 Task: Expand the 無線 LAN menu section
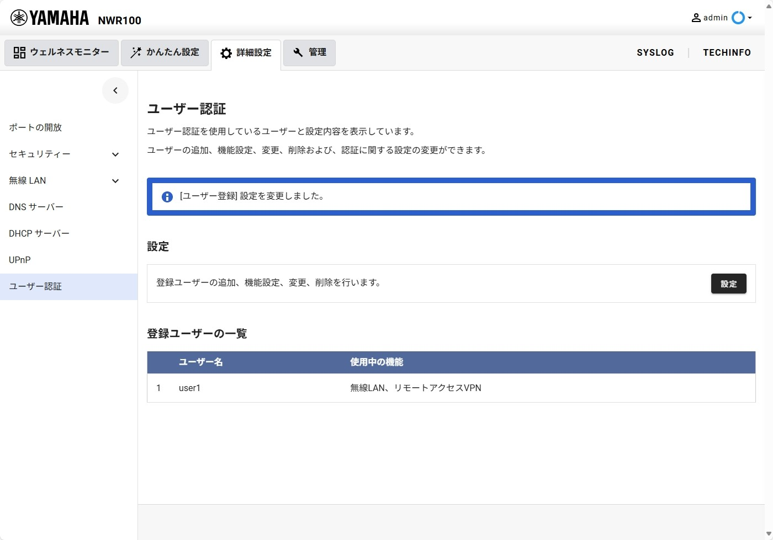(x=115, y=181)
